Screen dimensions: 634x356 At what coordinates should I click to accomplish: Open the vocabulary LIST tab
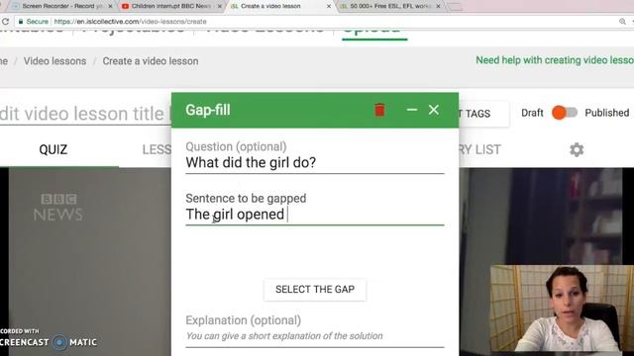(479, 149)
